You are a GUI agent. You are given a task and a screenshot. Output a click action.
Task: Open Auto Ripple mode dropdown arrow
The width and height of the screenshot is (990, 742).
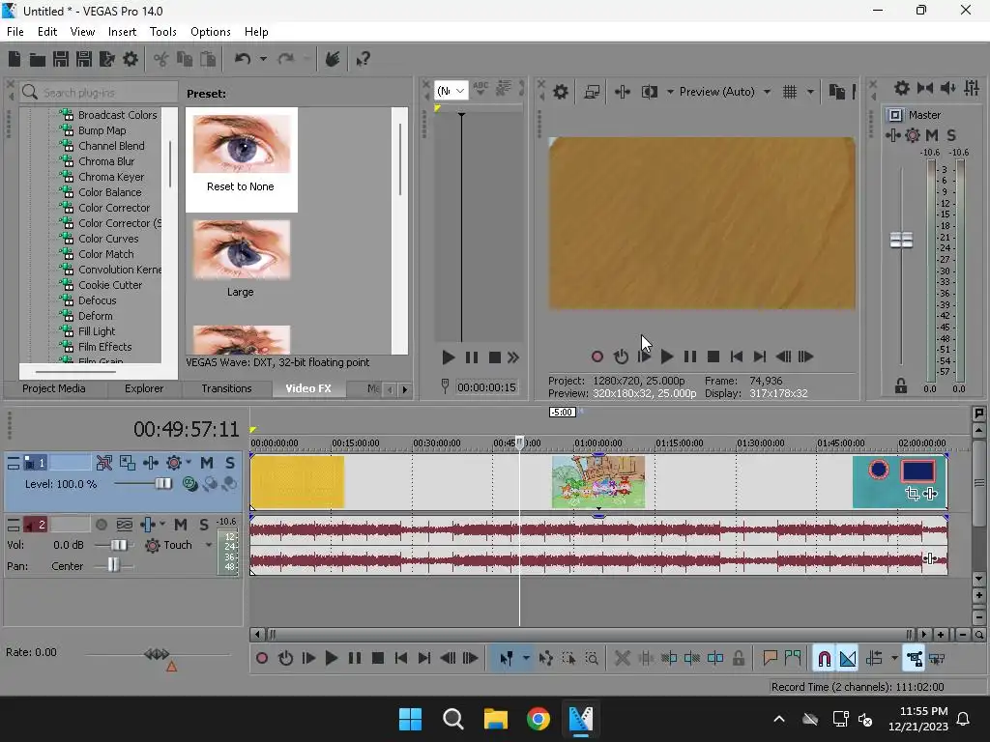click(x=894, y=659)
